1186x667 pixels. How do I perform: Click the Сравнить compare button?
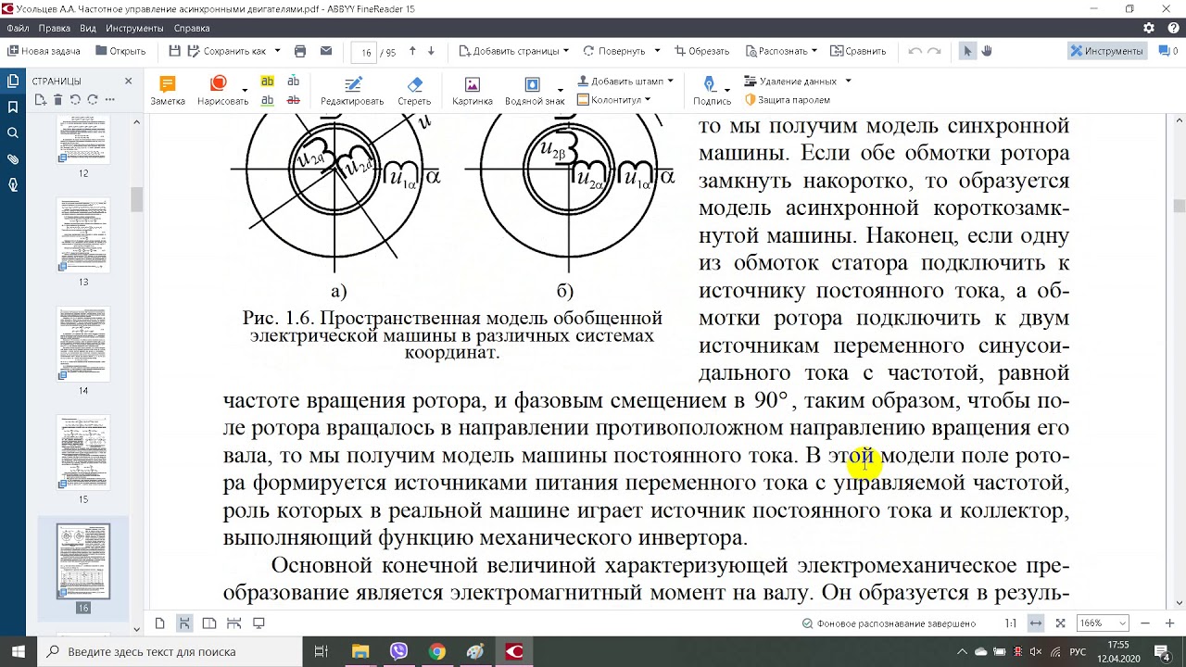click(x=858, y=51)
